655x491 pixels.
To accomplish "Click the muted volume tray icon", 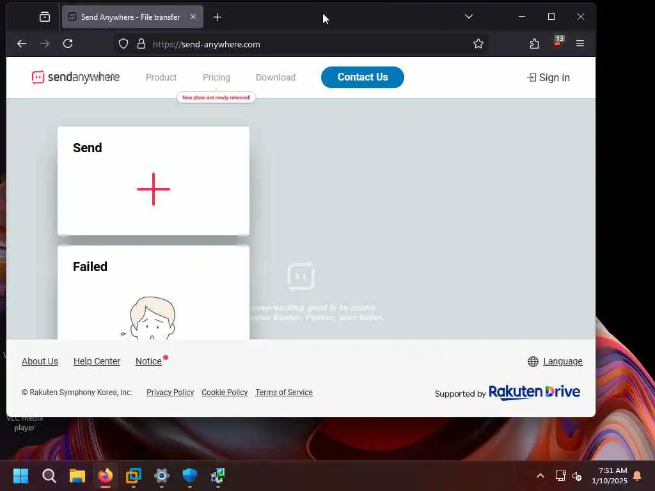I will [x=577, y=476].
